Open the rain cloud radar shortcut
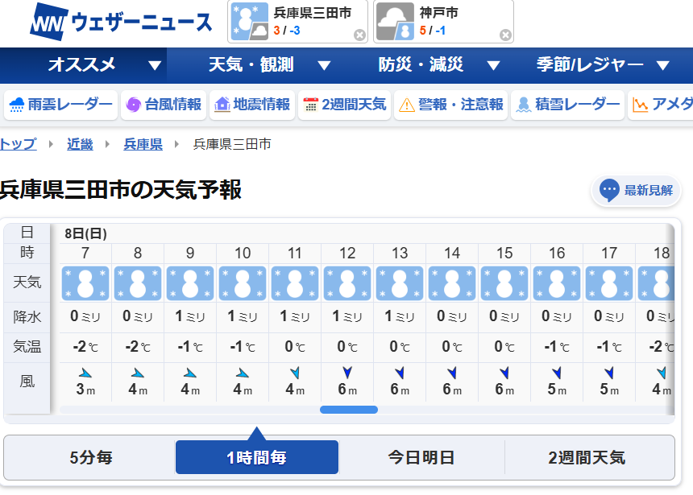Viewport: 693px width, 495px height. 60,105
